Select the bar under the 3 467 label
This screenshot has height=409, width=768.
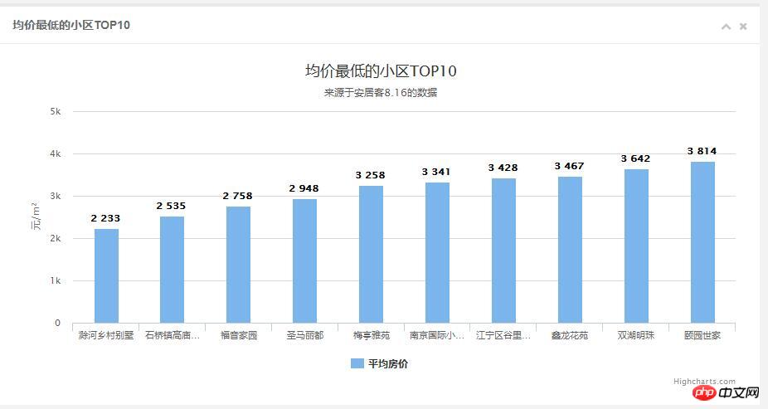570,250
